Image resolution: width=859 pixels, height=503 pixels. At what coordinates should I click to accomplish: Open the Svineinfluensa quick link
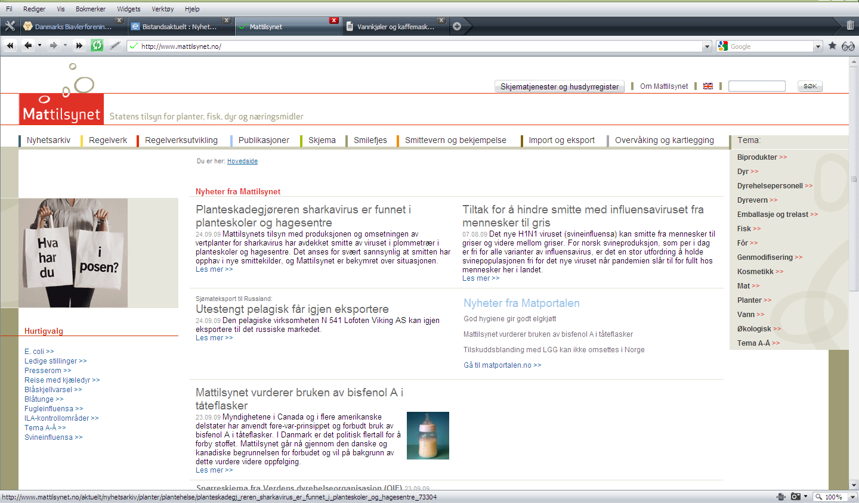[54, 437]
